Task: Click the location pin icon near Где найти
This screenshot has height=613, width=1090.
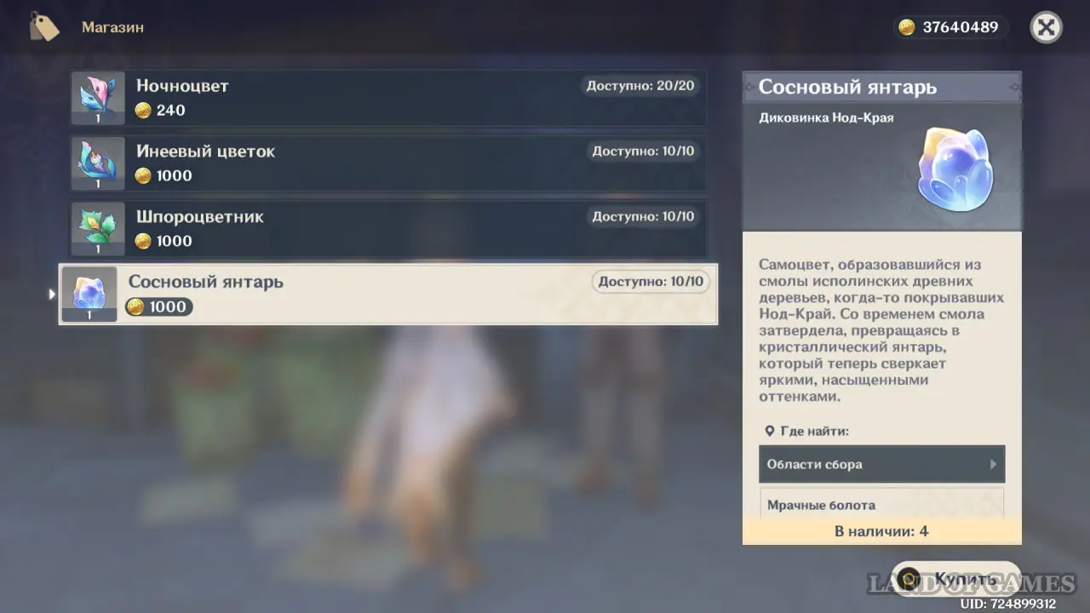Action: pos(769,432)
